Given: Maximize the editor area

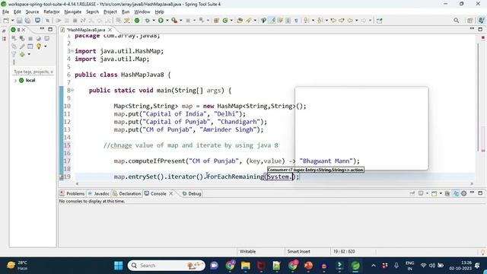Looking at the screenshot, I should (480, 29).
